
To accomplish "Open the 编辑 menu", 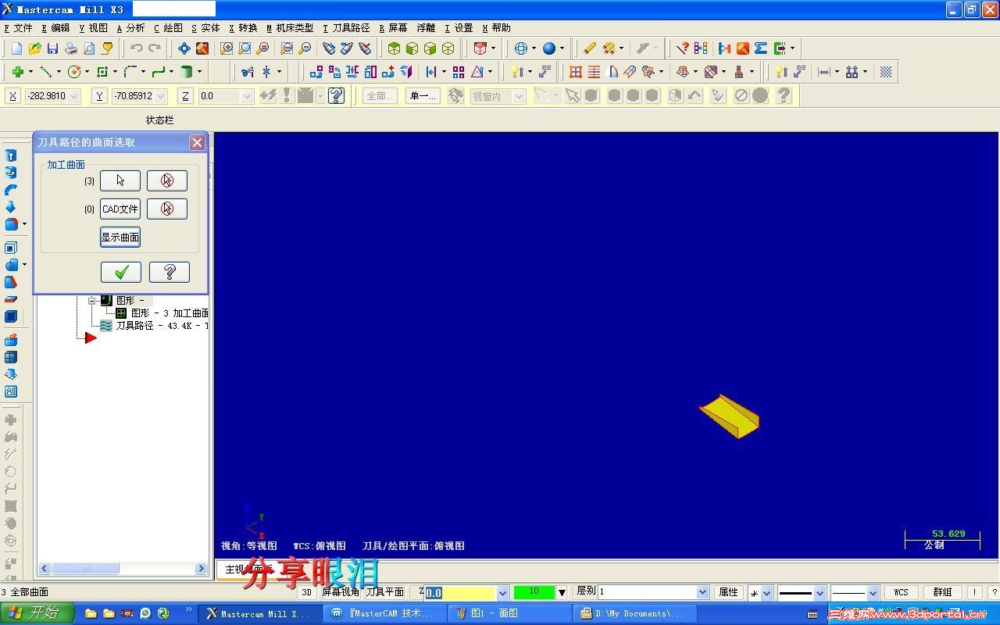I will (x=55, y=28).
